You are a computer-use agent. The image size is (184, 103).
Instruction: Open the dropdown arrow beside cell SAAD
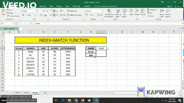108,48
